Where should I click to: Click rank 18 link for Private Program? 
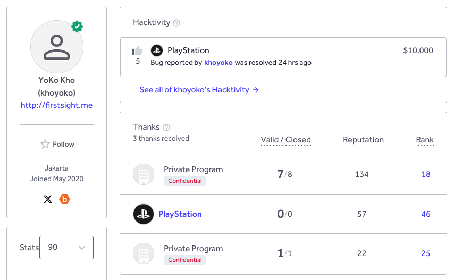tap(426, 174)
